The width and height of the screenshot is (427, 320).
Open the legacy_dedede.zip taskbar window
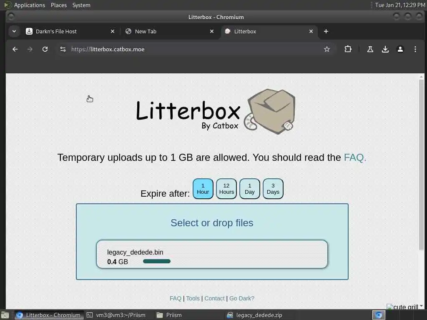(x=254, y=315)
